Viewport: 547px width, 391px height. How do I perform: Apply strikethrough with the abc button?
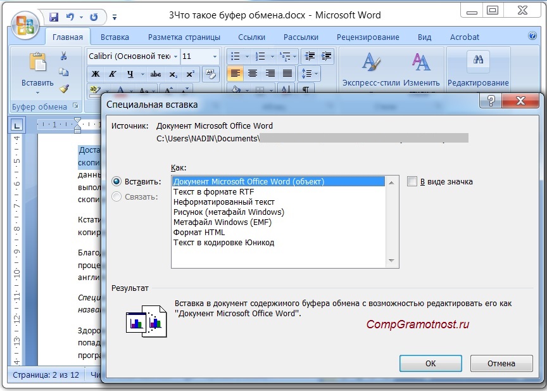tap(155, 74)
